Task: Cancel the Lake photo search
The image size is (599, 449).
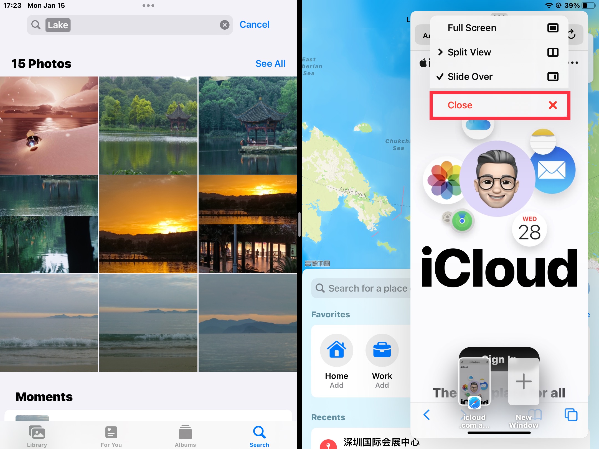Action: pos(255,24)
